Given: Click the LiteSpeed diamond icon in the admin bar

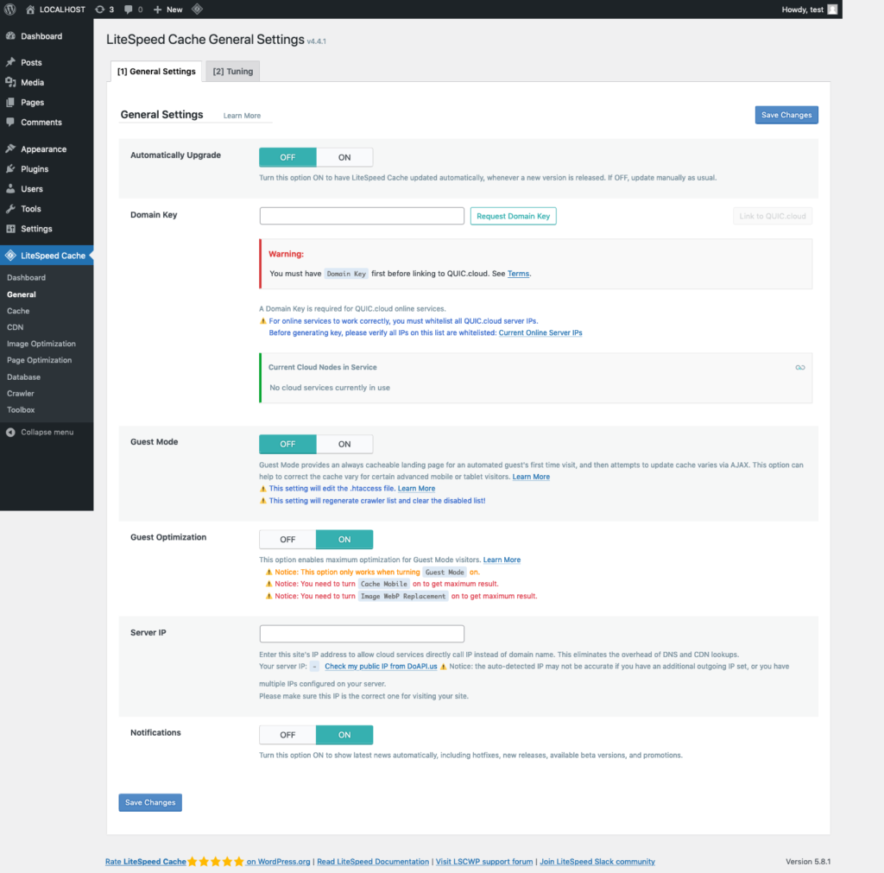Looking at the screenshot, I should click(x=197, y=9).
